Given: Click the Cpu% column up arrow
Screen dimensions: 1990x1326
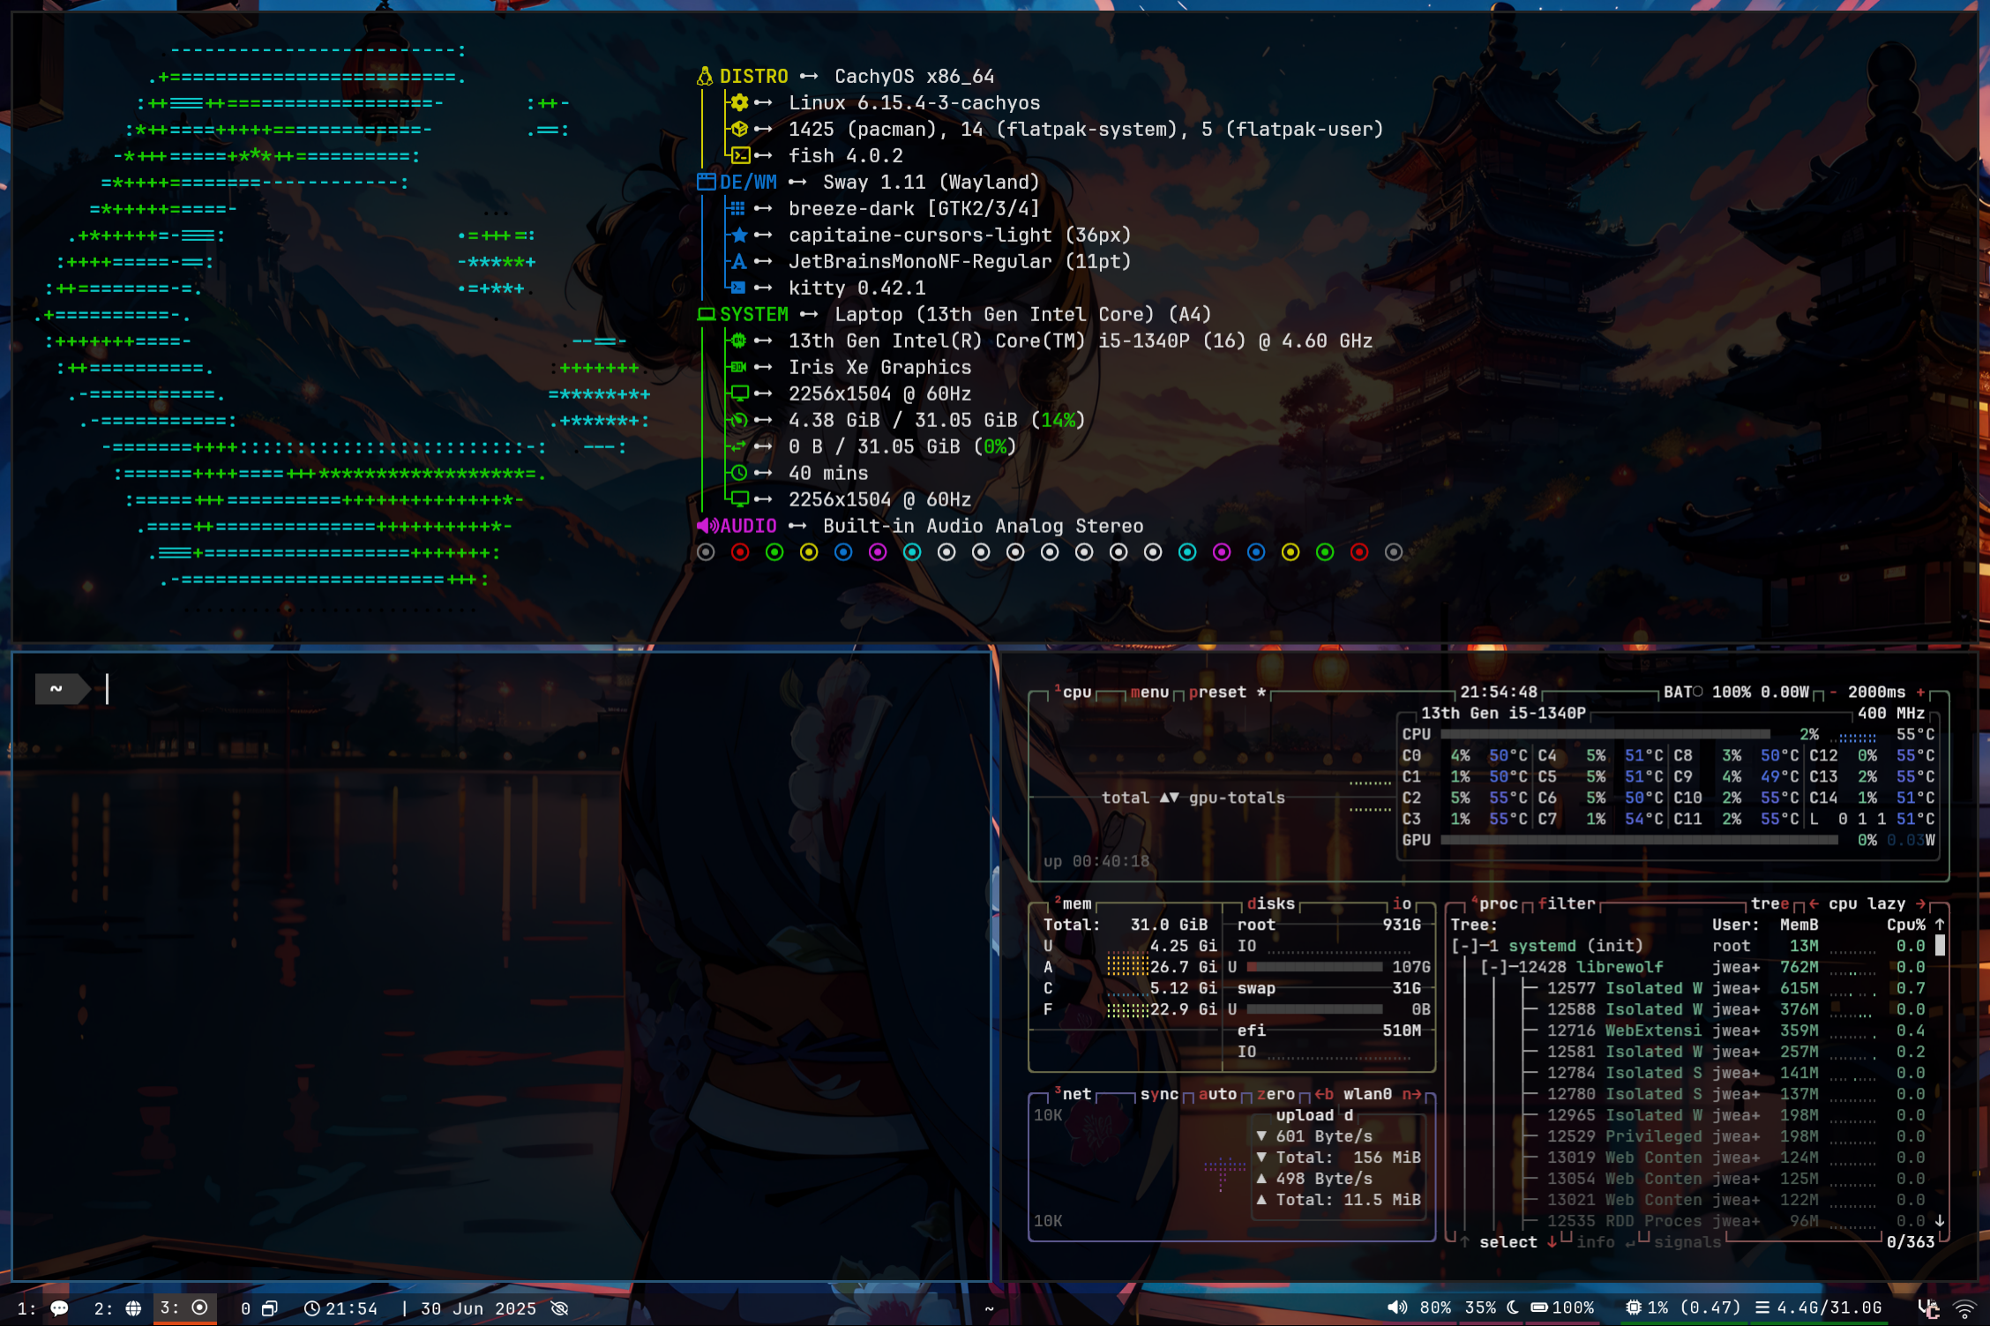Looking at the screenshot, I should tap(1940, 925).
